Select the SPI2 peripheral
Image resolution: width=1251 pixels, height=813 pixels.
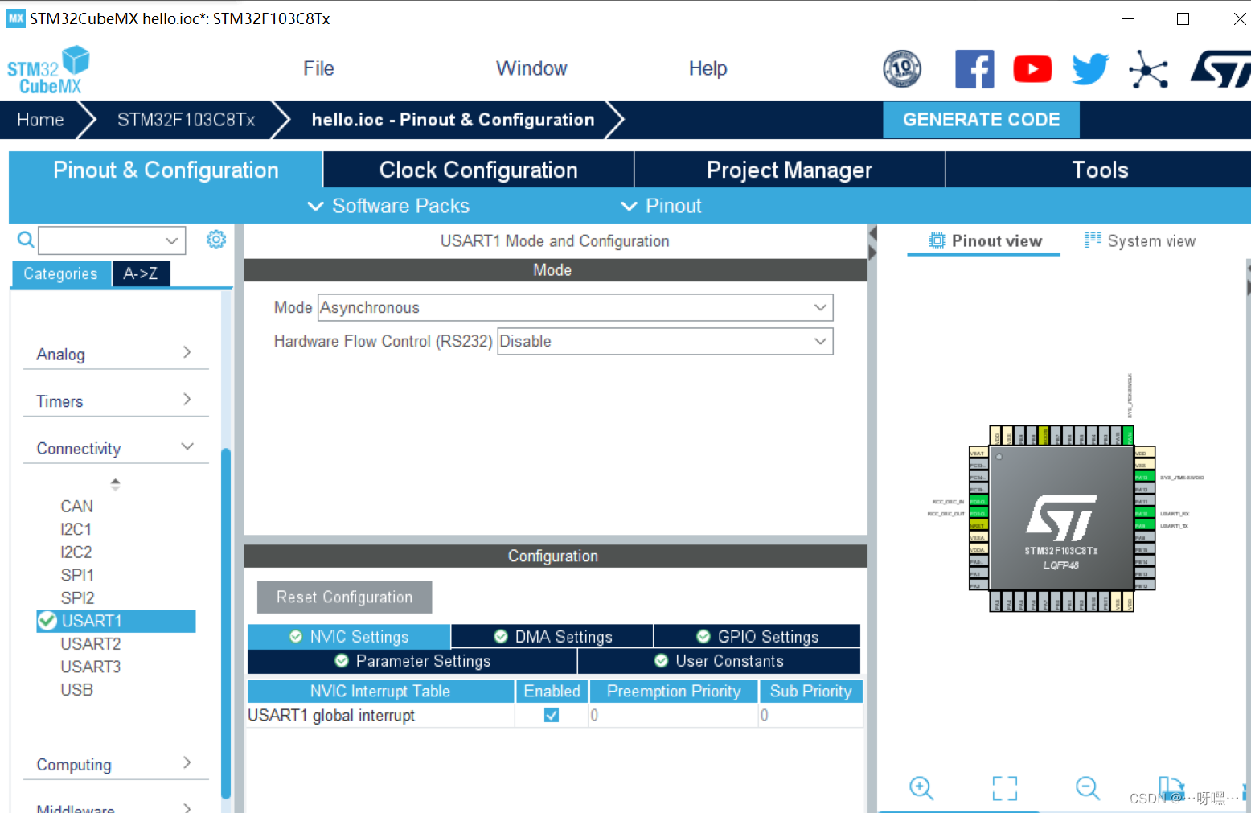[77, 597]
